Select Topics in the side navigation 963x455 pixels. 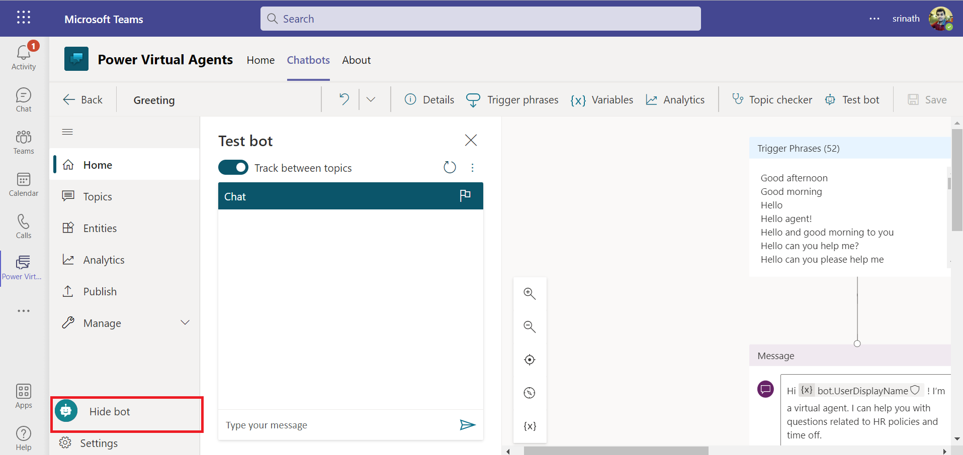(98, 197)
